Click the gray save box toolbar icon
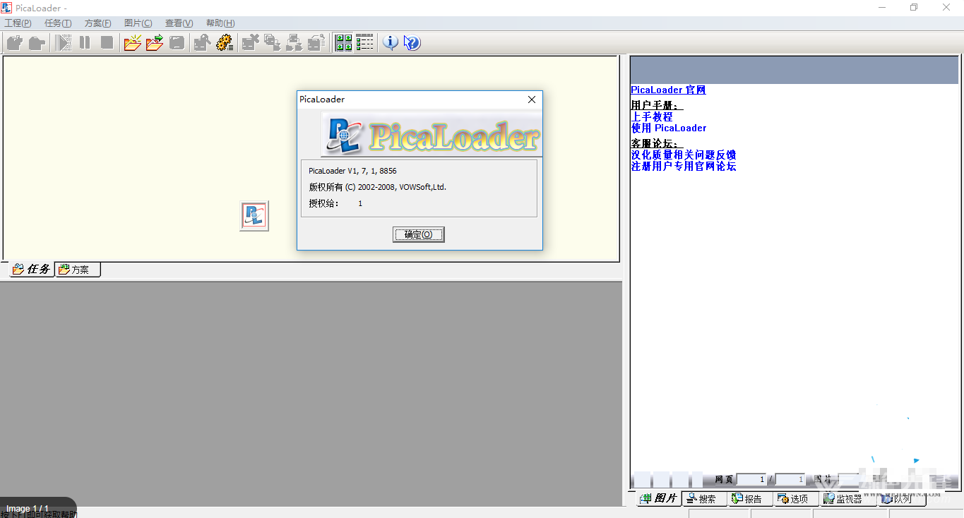The height and width of the screenshot is (518, 964). coord(177,42)
